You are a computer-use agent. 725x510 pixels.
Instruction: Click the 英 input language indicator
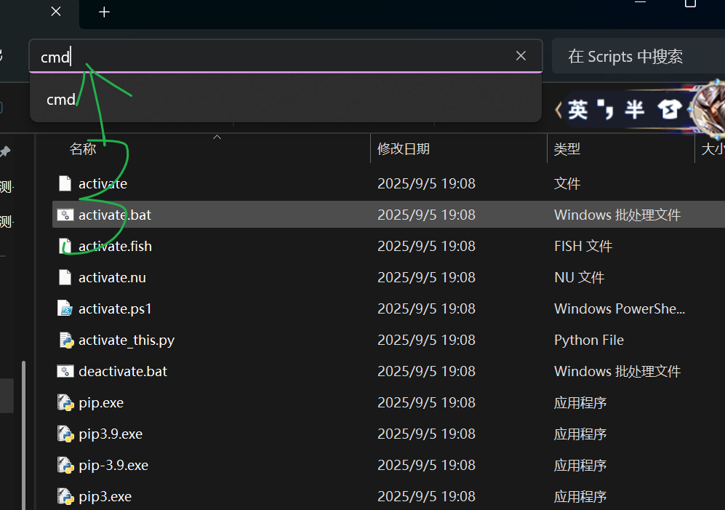[x=578, y=110]
